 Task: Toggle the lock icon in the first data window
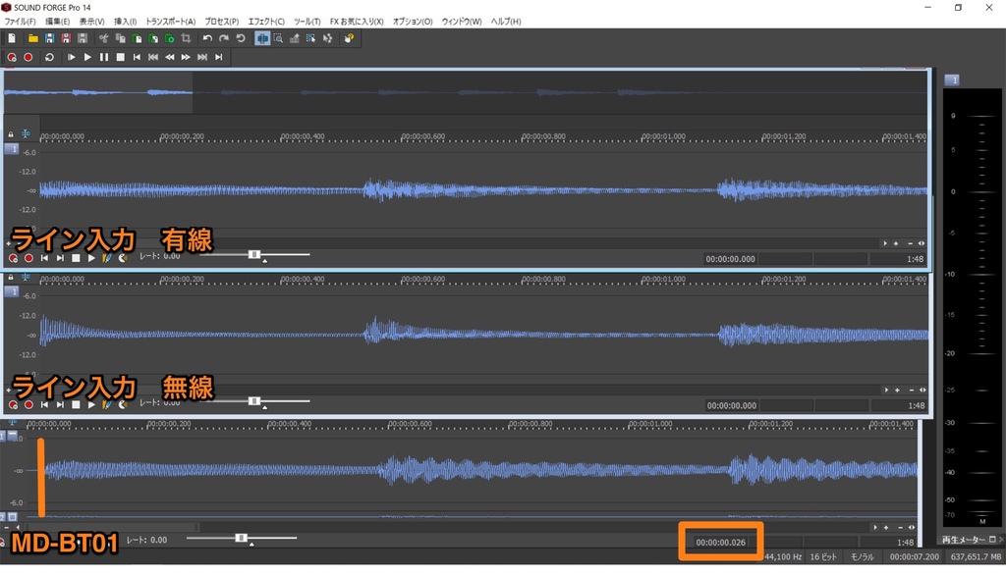10,134
